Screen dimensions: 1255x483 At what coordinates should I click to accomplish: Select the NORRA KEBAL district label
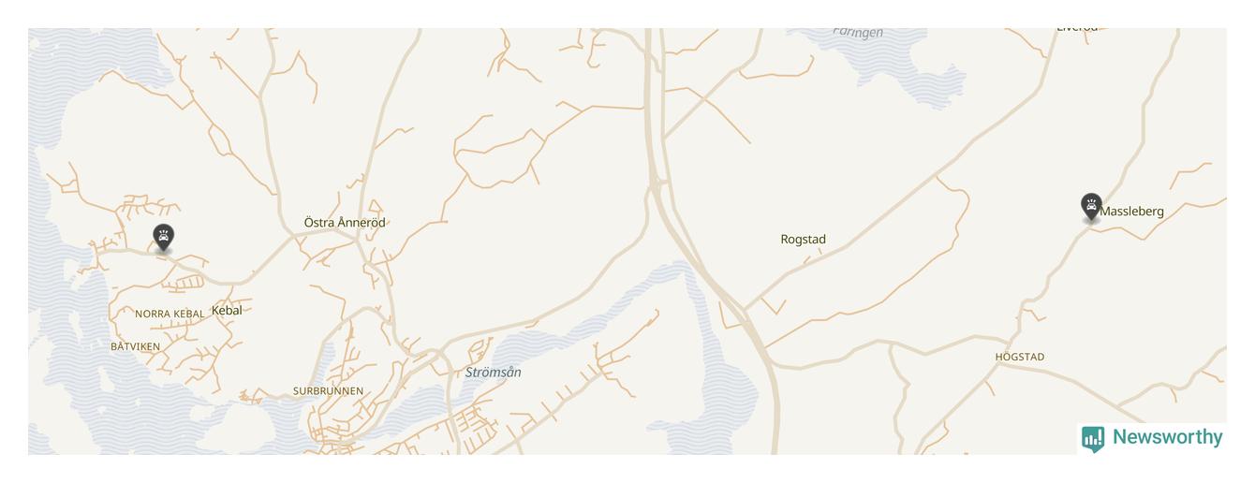170,315
